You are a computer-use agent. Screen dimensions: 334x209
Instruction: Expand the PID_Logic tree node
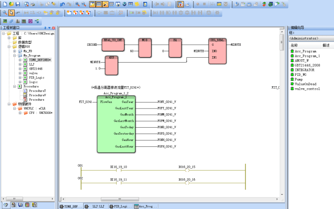(x=20, y=77)
